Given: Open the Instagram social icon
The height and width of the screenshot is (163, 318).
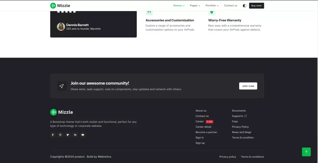Looking at the screenshot, I should tap(60, 135).
